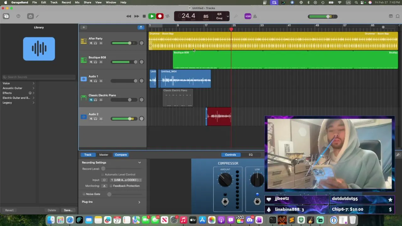
Task: Select the Classic Electric Piano track icon
Action: pyautogui.click(x=84, y=98)
